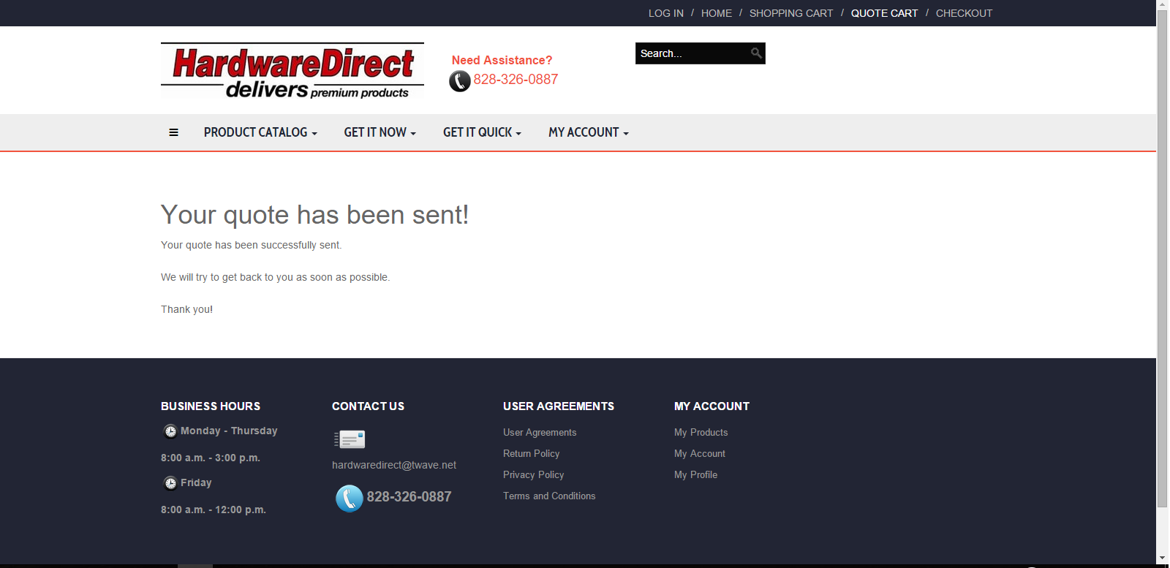Expand the Product Catalog dropdown

coord(260,132)
